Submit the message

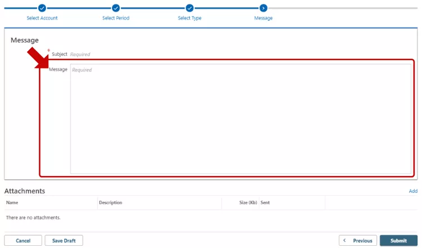pos(398,241)
